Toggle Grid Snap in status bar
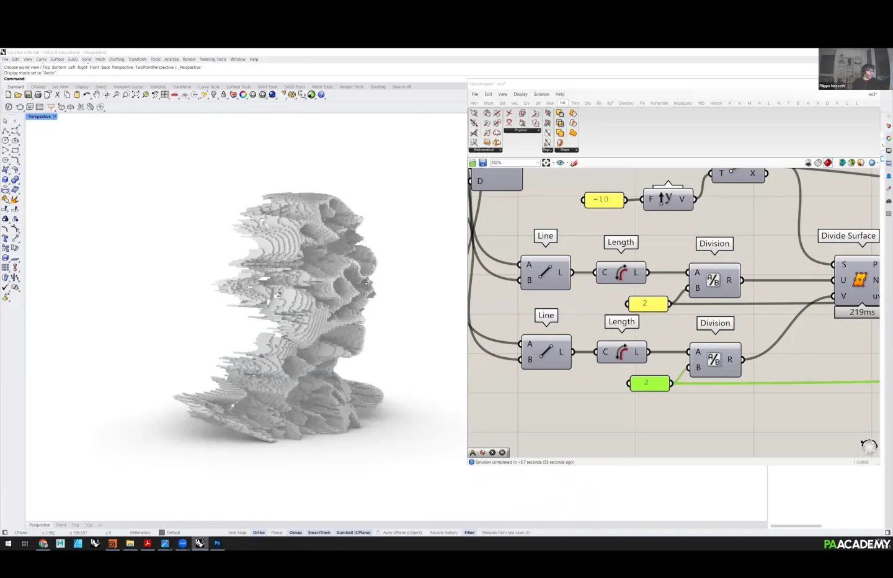The image size is (893, 578). click(x=237, y=533)
